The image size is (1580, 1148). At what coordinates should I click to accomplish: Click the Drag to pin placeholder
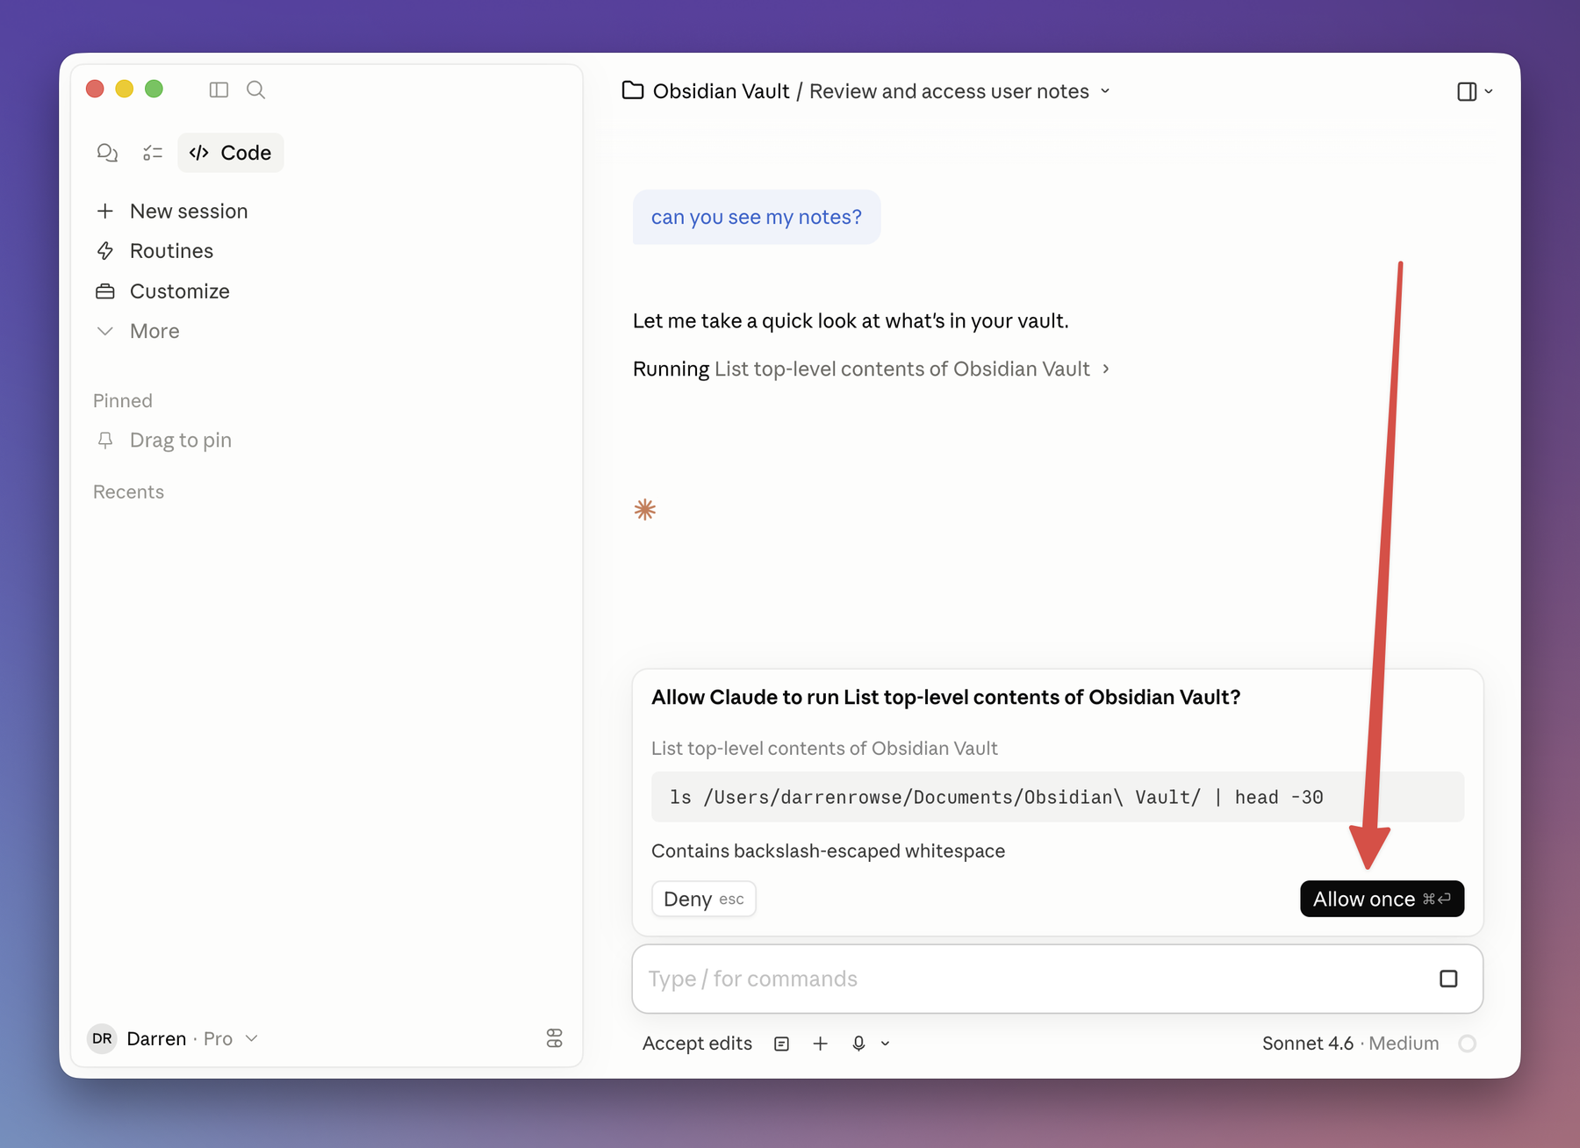[x=164, y=441]
